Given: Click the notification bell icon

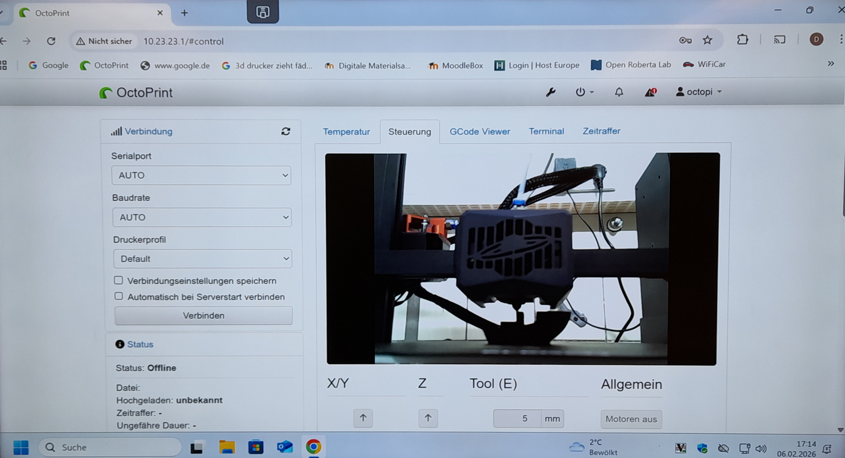Looking at the screenshot, I should 619,92.
